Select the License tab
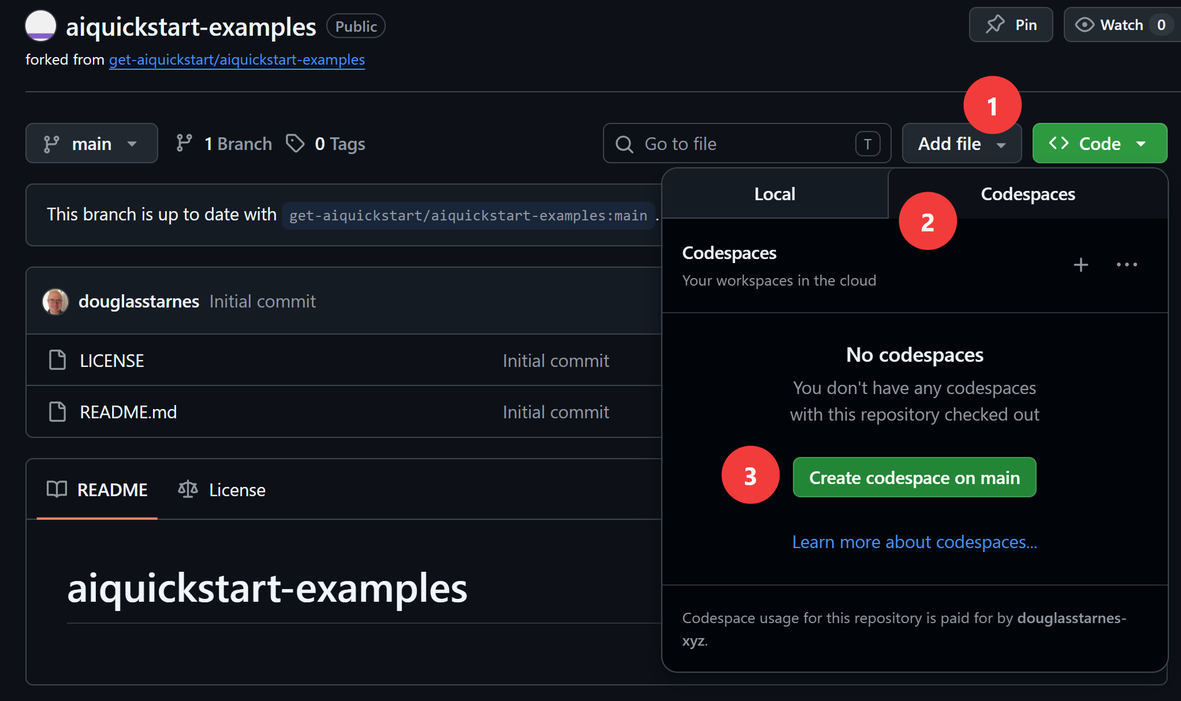This screenshot has height=701, width=1181. click(x=222, y=490)
